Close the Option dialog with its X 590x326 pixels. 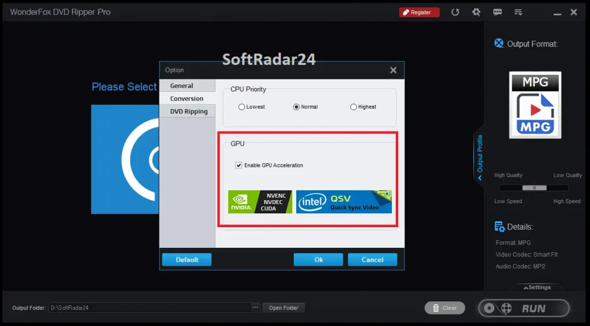[x=393, y=70]
